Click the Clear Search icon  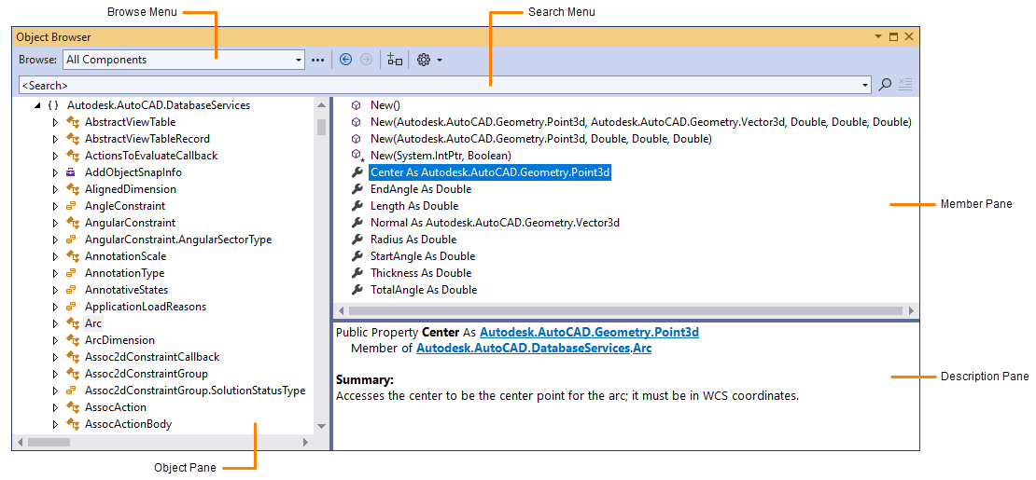pyautogui.click(x=905, y=85)
